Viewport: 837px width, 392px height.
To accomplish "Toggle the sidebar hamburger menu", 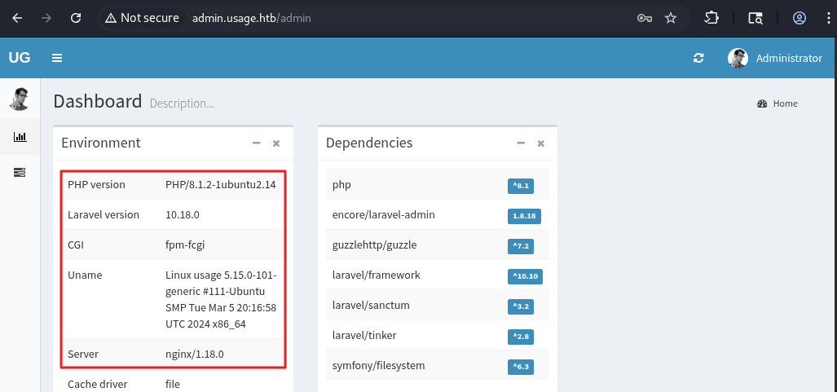I will point(57,58).
